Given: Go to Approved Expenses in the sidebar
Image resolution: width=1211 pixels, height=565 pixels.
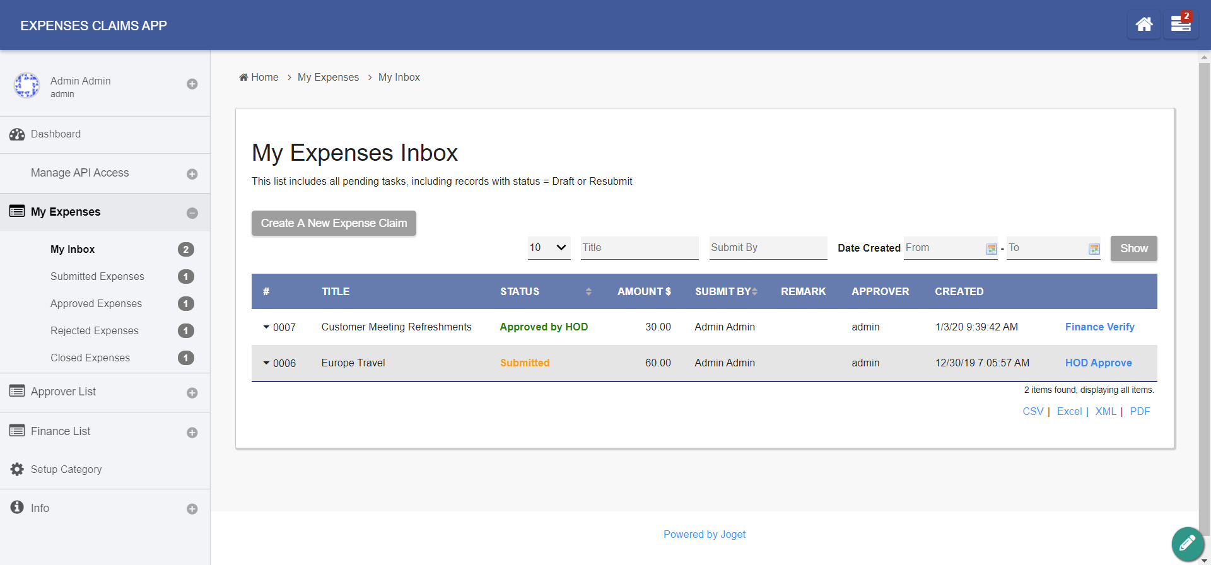Looking at the screenshot, I should (x=96, y=303).
